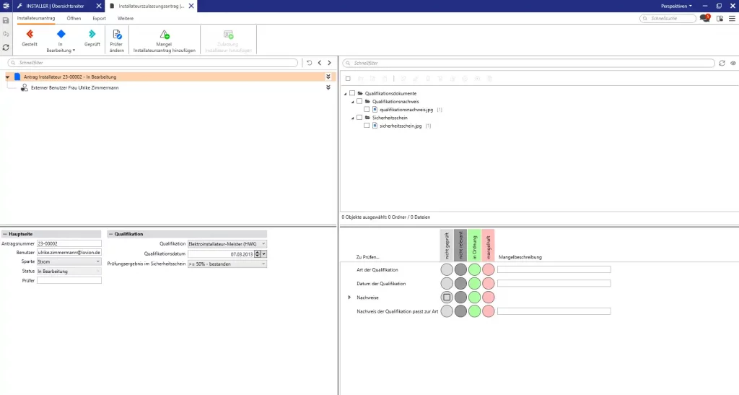Click the Prüfer input field
This screenshot has width=739, height=395.
(69, 280)
